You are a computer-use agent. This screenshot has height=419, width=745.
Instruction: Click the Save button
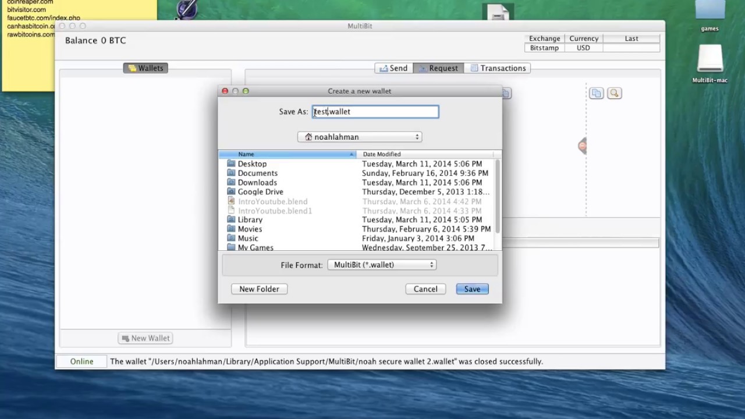472,289
